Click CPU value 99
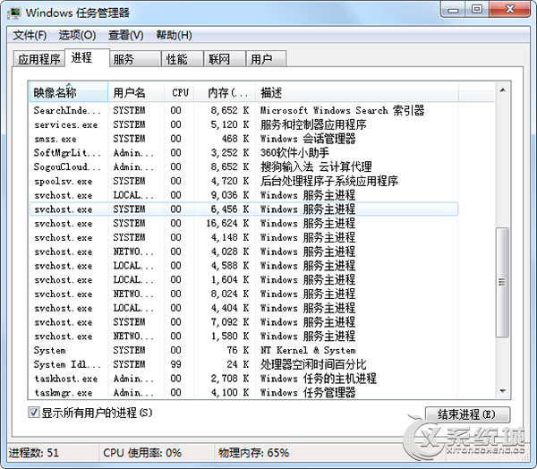 point(176,364)
